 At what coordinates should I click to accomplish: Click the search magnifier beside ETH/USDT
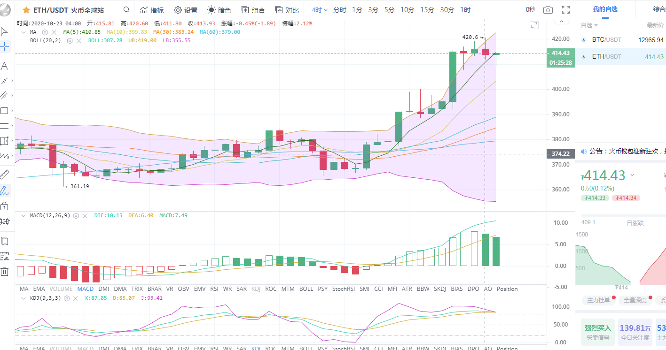(126, 10)
